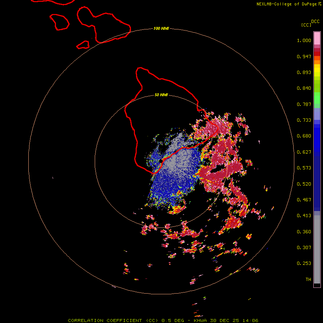Click the 0.840 color scale value
The image size is (323, 323).
[304, 88]
